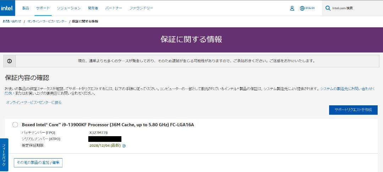Click その他の製品の追加 / 編集 button
This screenshot has height=172, width=383.
(38, 162)
